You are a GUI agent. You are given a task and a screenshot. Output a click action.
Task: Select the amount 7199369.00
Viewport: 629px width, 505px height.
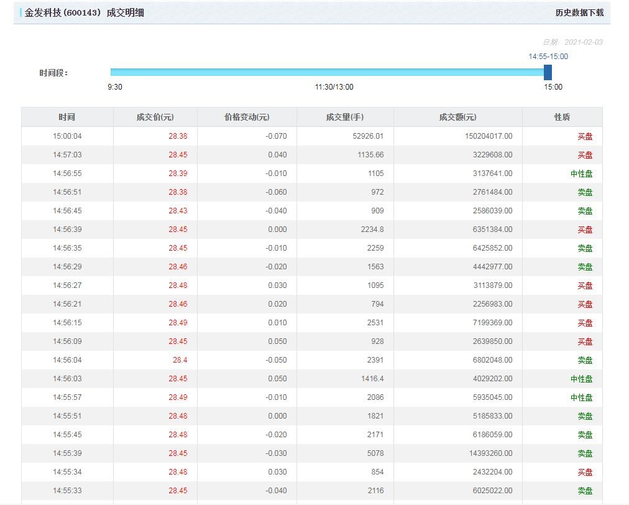(492, 323)
